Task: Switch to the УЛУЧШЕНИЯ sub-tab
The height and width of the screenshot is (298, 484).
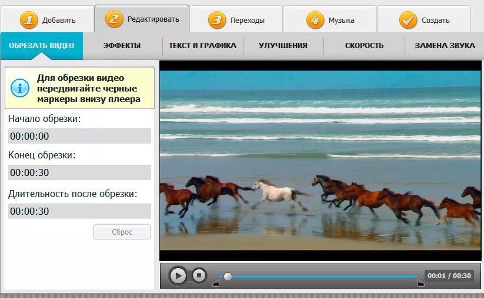Action: point(283,46)
